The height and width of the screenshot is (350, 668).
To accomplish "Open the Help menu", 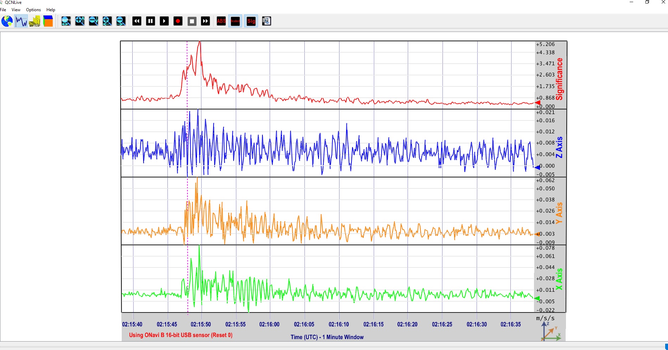I will point(51,10).
